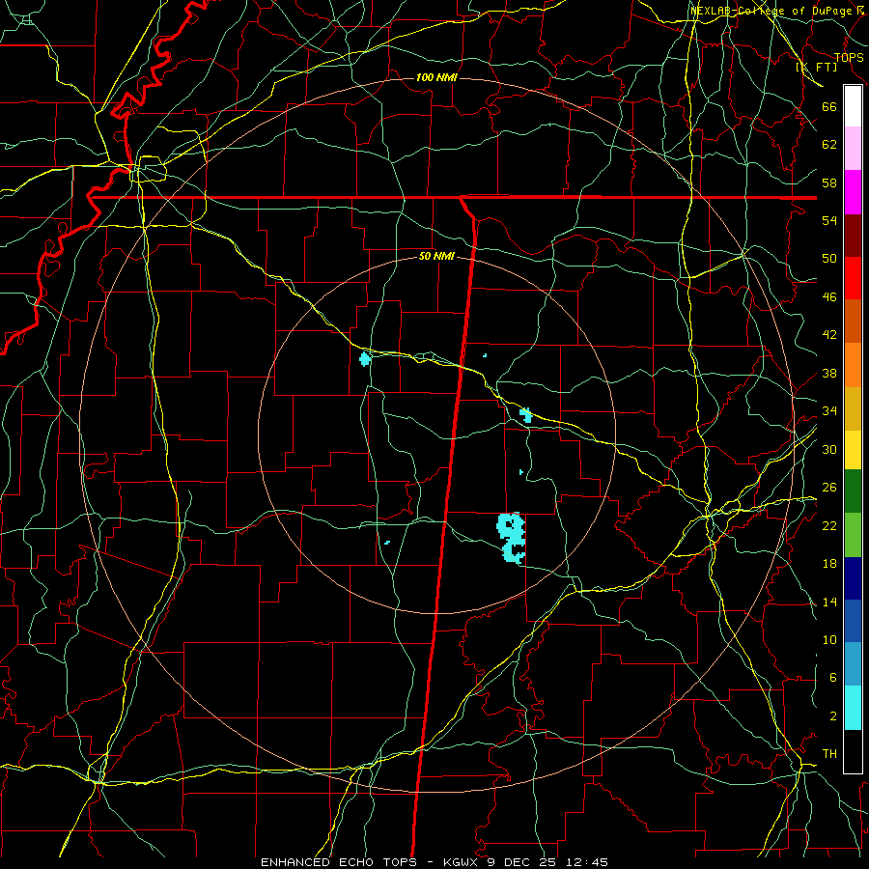Screen dimensions: 869x869
Task: Click the '9 DEC 25 12:45' timestamp
Action: [547, 862]
